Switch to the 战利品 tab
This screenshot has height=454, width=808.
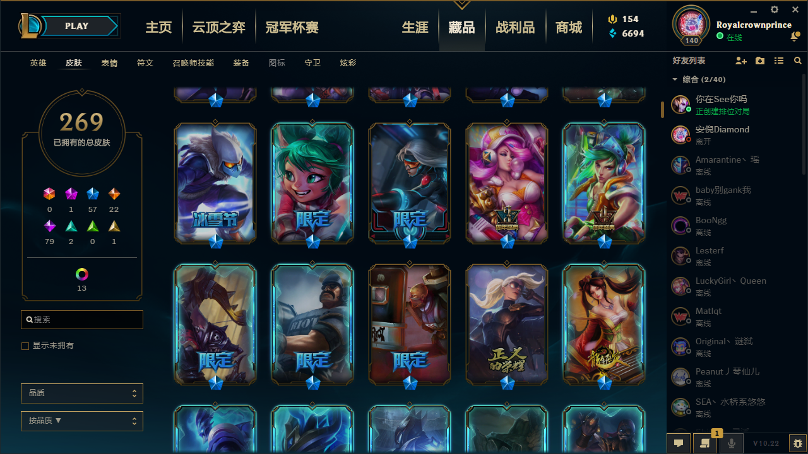tap(515, 28)
